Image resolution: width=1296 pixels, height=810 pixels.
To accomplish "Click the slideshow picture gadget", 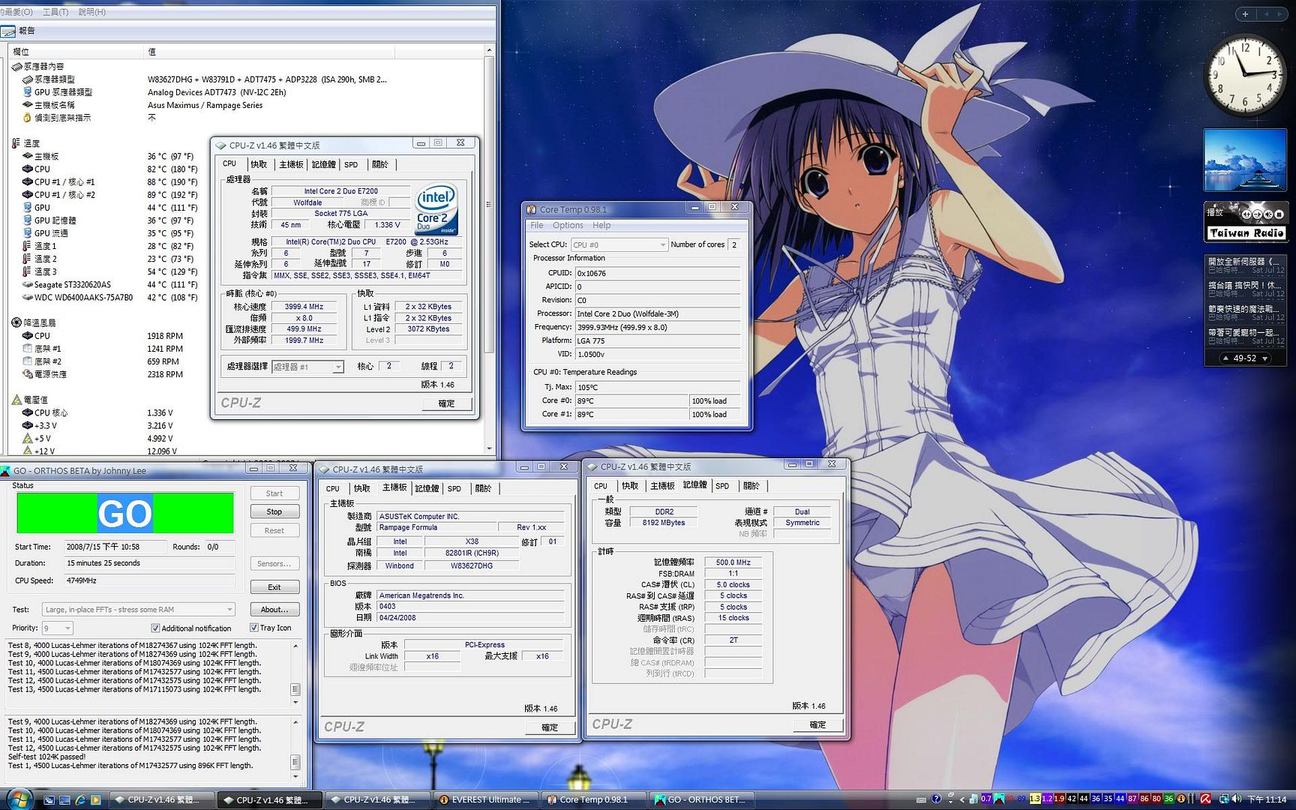I will pyautogui.click(x=1245, y=160).
